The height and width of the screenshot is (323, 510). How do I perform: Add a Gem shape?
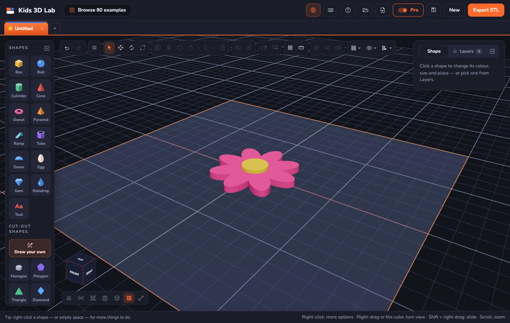click(x=19, y=185)
